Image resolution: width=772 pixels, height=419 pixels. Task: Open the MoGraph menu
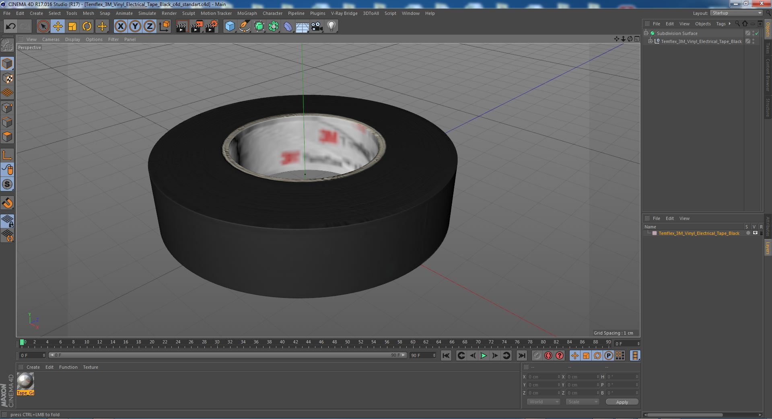[x=247, y=13]
